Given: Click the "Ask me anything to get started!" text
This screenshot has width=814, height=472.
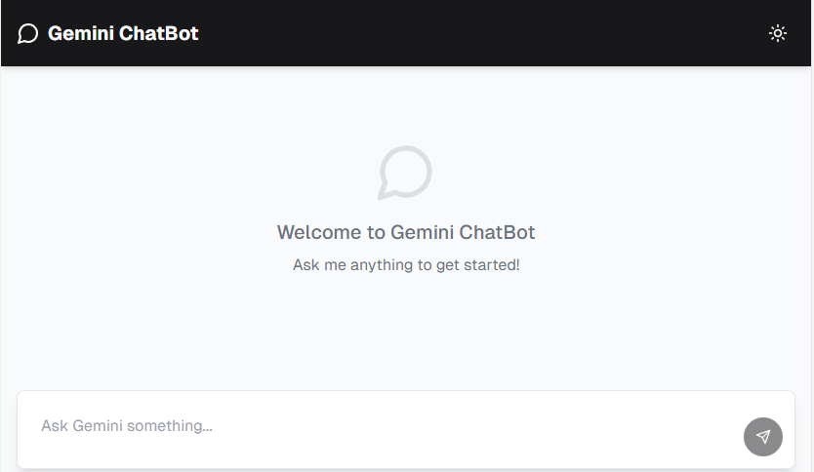Looking at the screenshot, I should pos(406,264).
